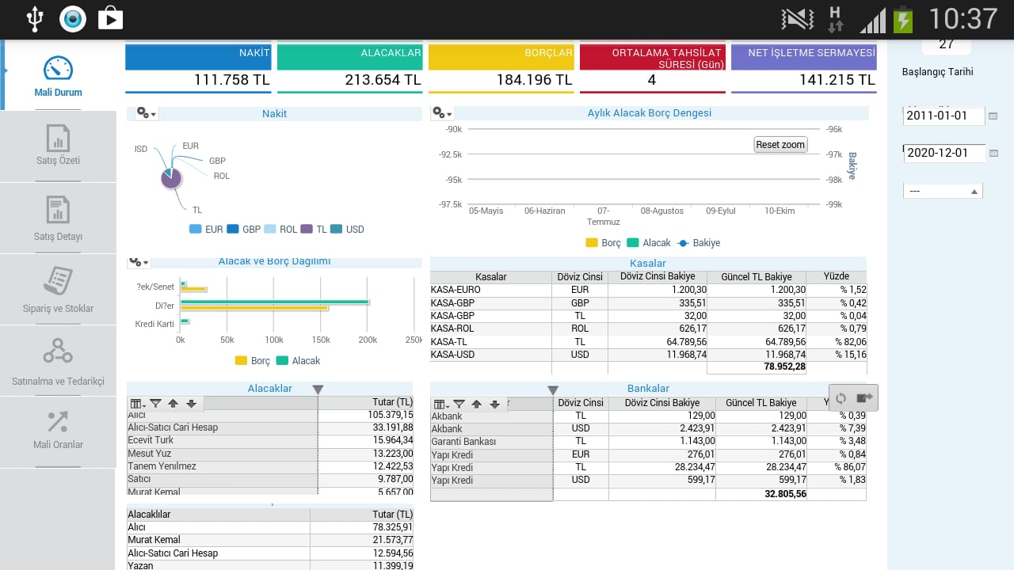The image size is (1014, 570).
Task: Click the Di?er bar in distribution chart
Action: (274, 305)
